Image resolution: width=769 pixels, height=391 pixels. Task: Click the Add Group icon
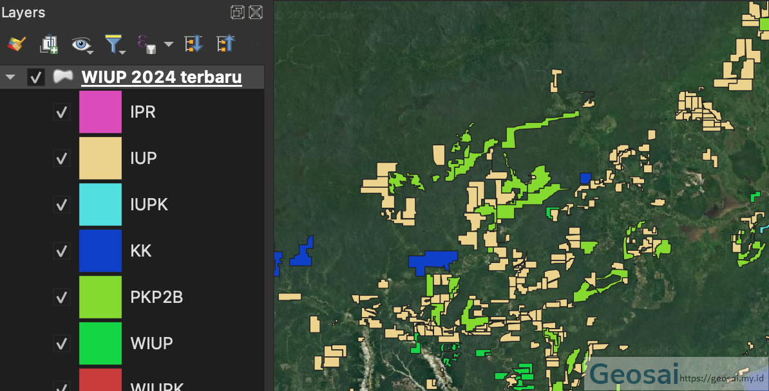49,44
